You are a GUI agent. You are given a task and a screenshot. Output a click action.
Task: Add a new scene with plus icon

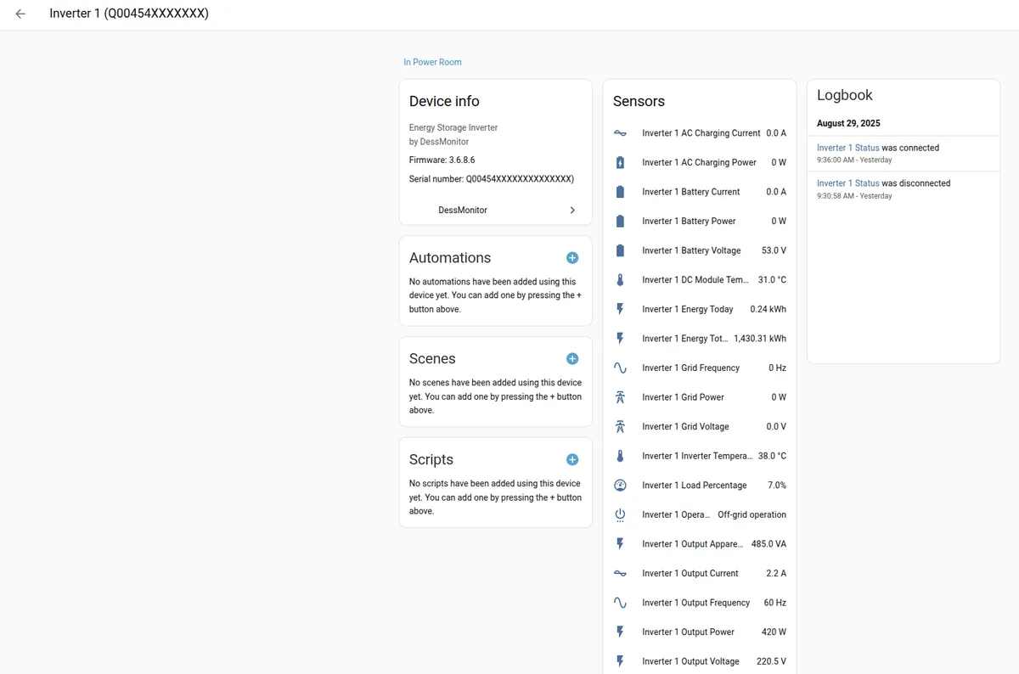(572, 358)
